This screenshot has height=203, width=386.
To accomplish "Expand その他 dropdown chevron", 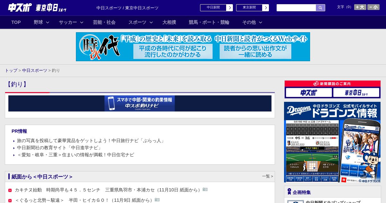I will coord(261,22).
